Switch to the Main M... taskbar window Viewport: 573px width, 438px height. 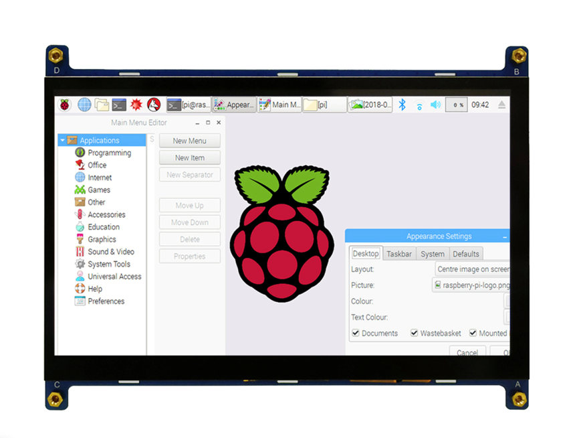(x=279, y=105)
